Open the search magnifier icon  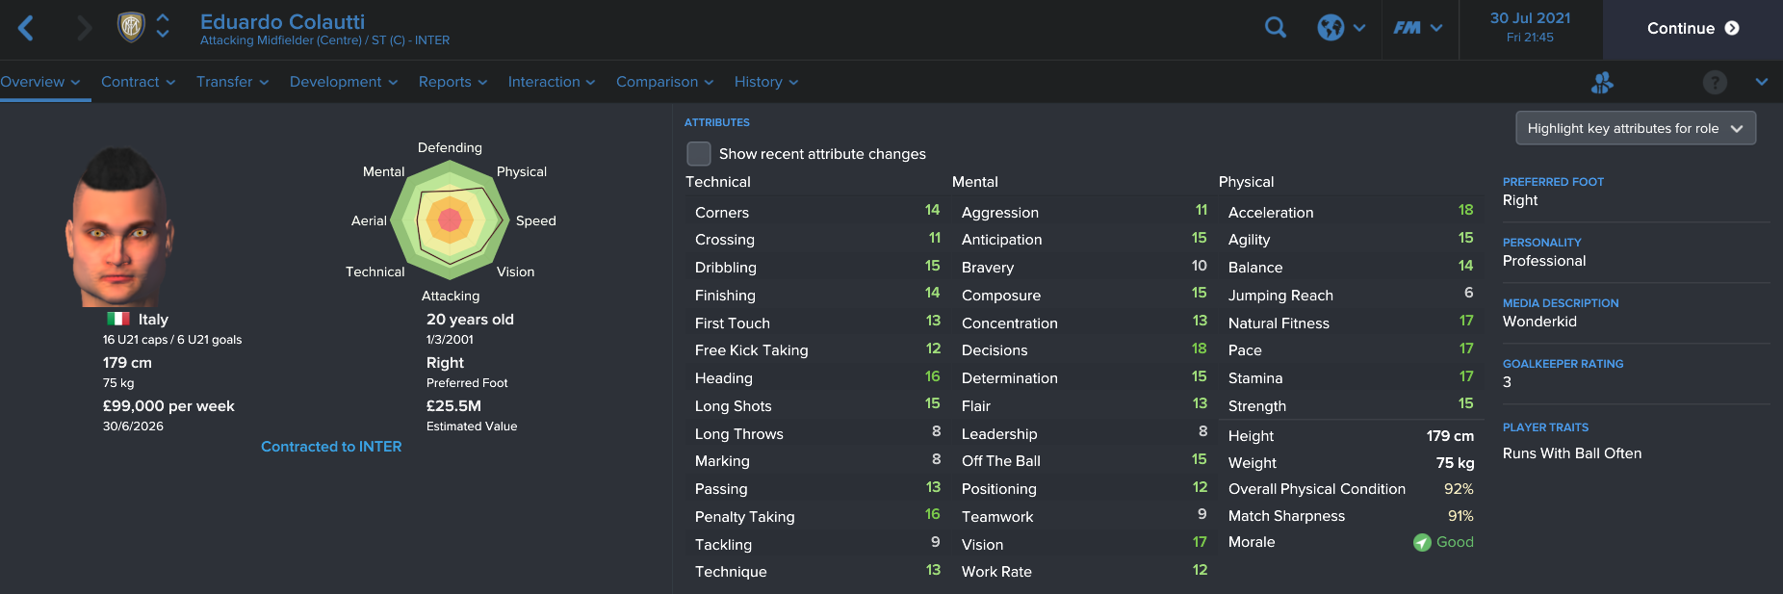1276,28
